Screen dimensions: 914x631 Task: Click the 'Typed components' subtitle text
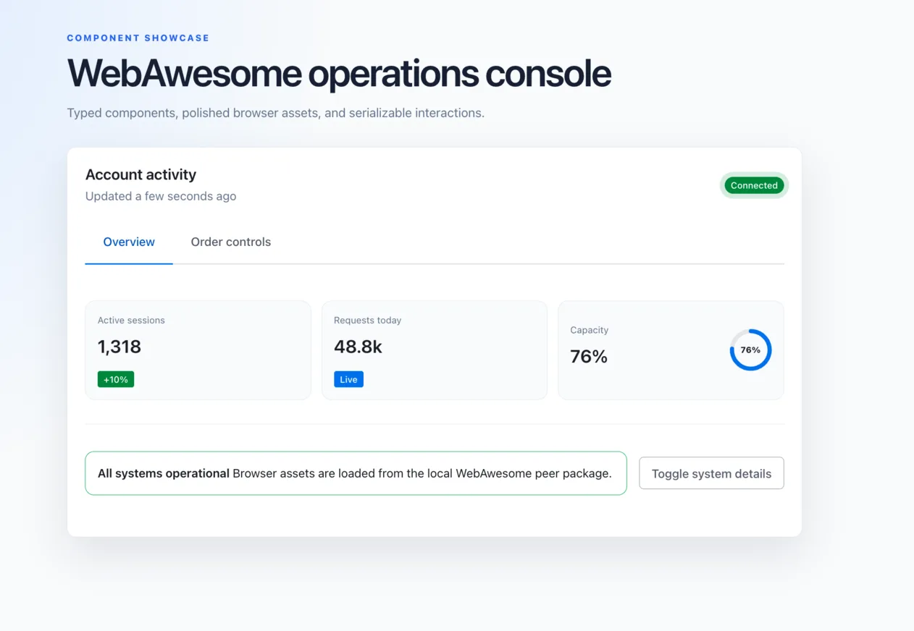point(275,113)
